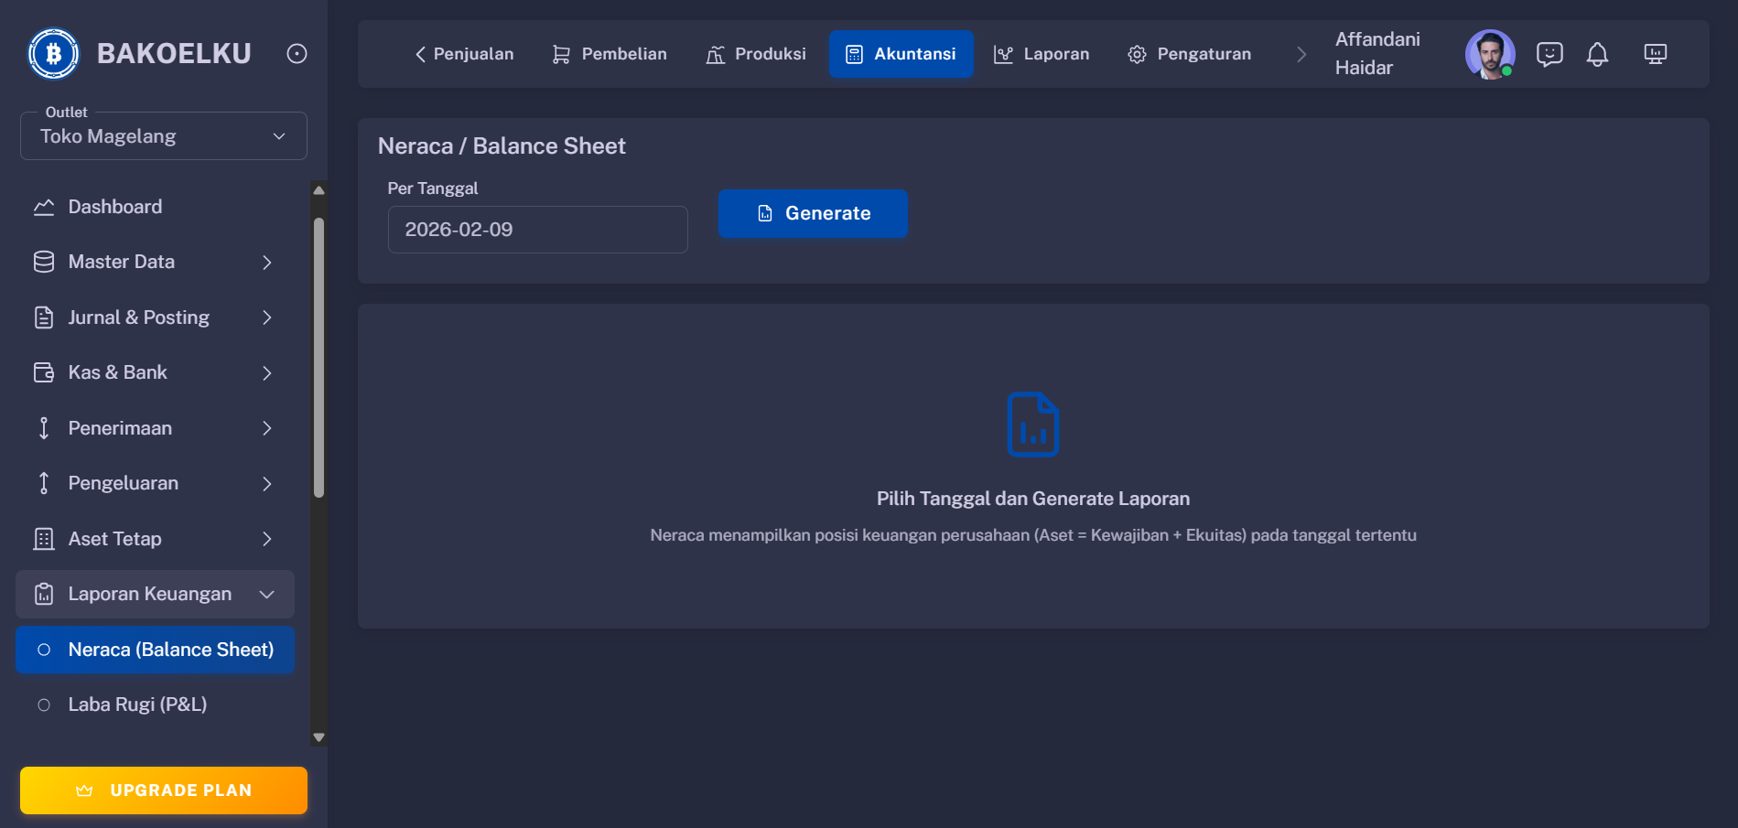Select the Neraca (Balance Sheet) radio indicator
The height and width of the screenshot is (828, 1738).
42,650
